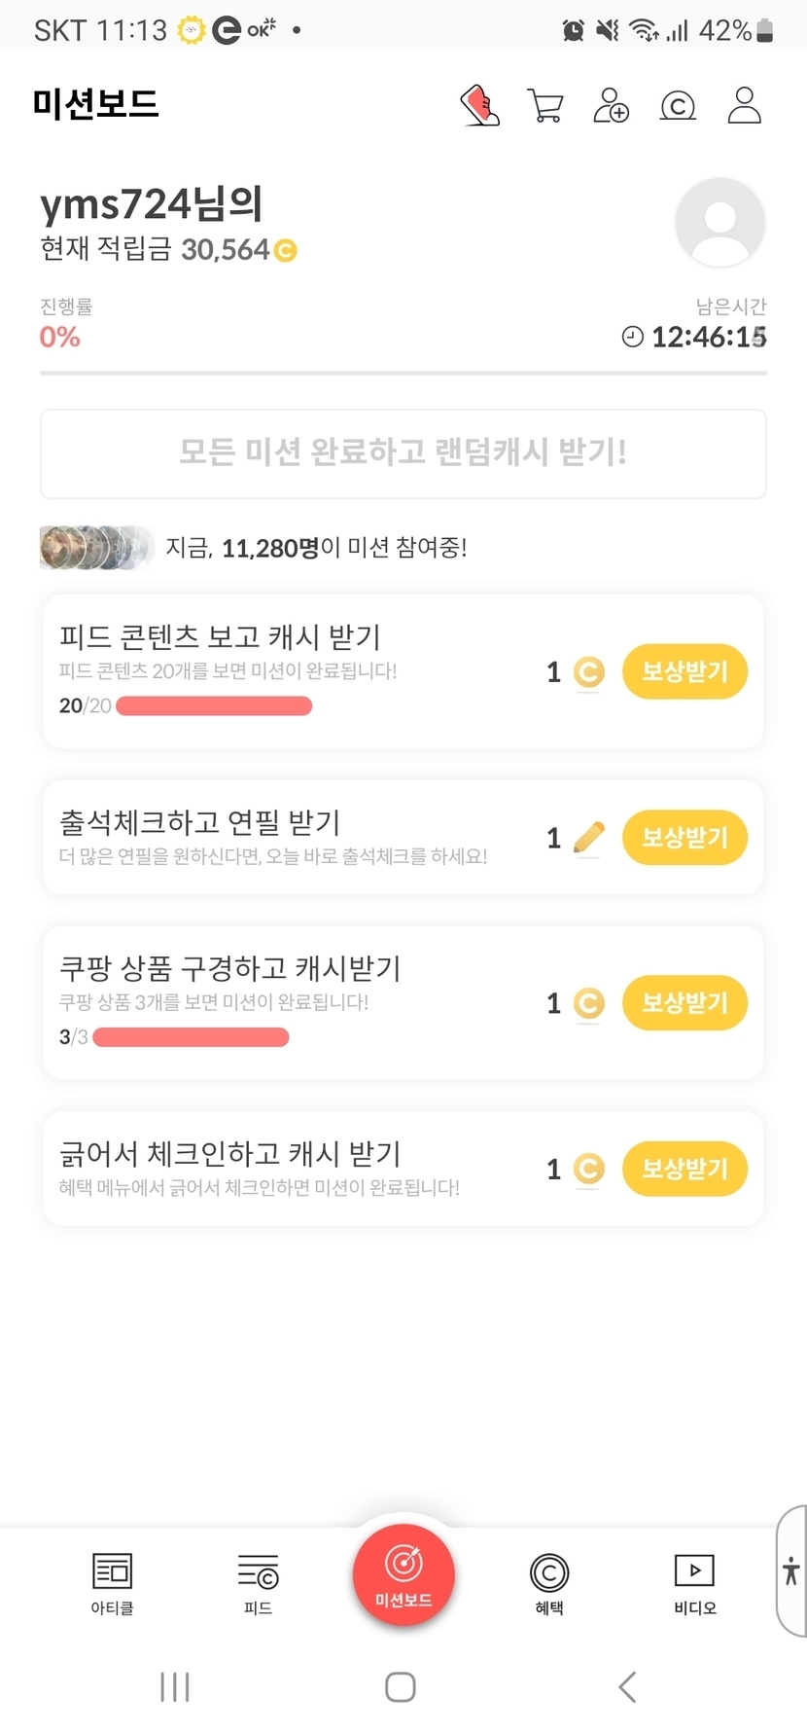Tap the red sneaker icon in header
This screenshot has width=807, height=1732.
click(479, 105)
